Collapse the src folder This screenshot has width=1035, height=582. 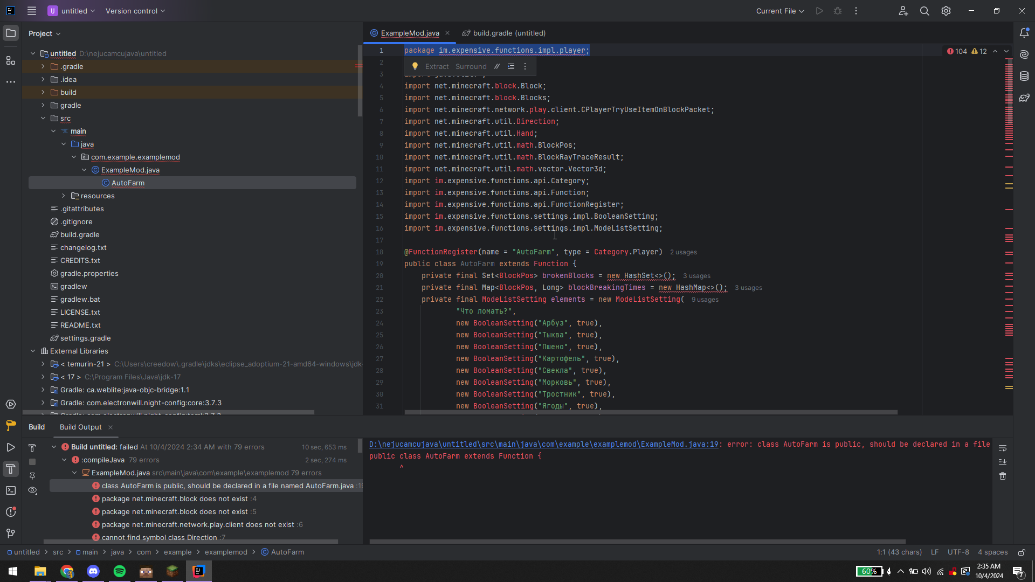pyautogui.click(x=43, y=118)
